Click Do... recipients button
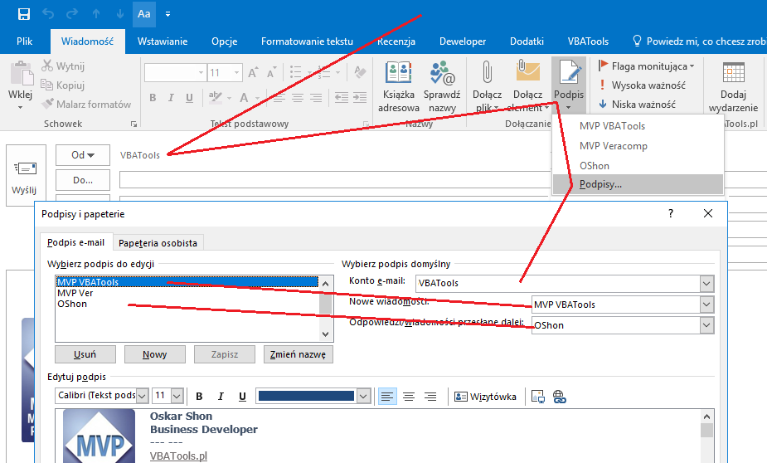Viewport: 767px width, 463px height. coord(83,180)
